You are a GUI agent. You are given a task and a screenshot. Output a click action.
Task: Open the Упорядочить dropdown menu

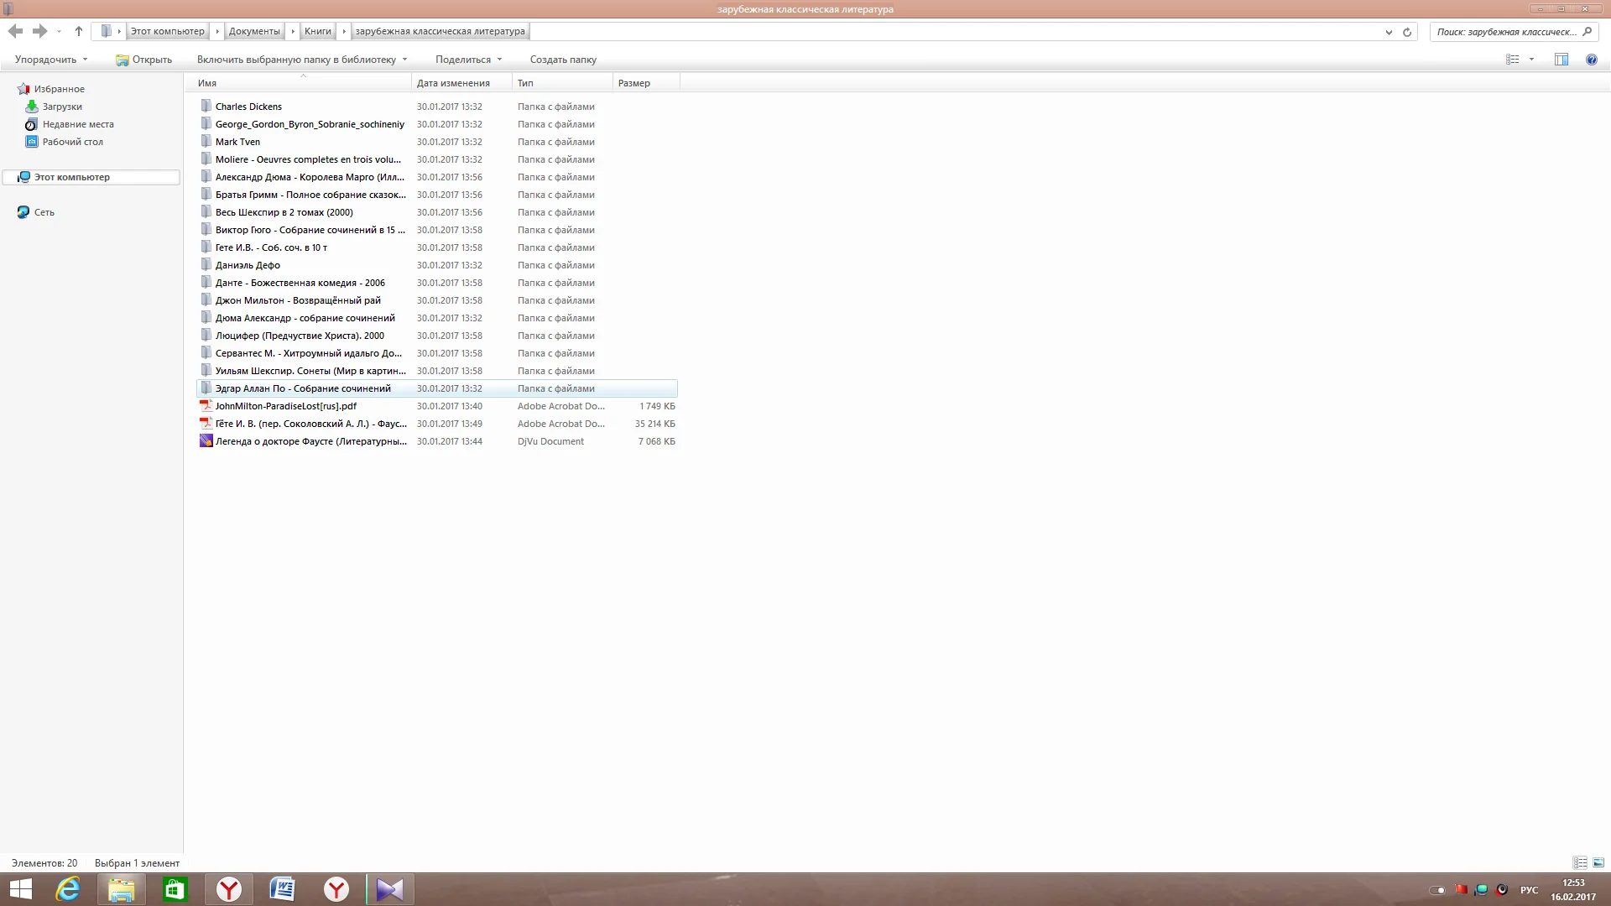click(50, 59)
